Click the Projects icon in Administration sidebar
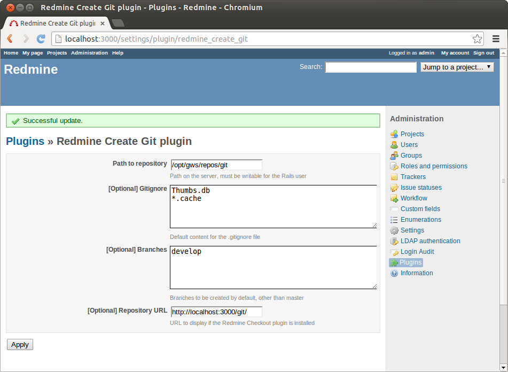Screen dimensions: 508x372 (394, 134)
